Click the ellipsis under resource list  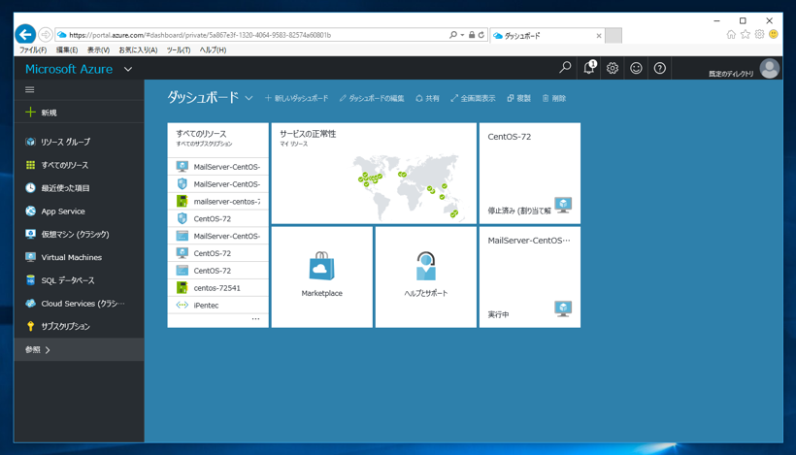pos(255,319)
